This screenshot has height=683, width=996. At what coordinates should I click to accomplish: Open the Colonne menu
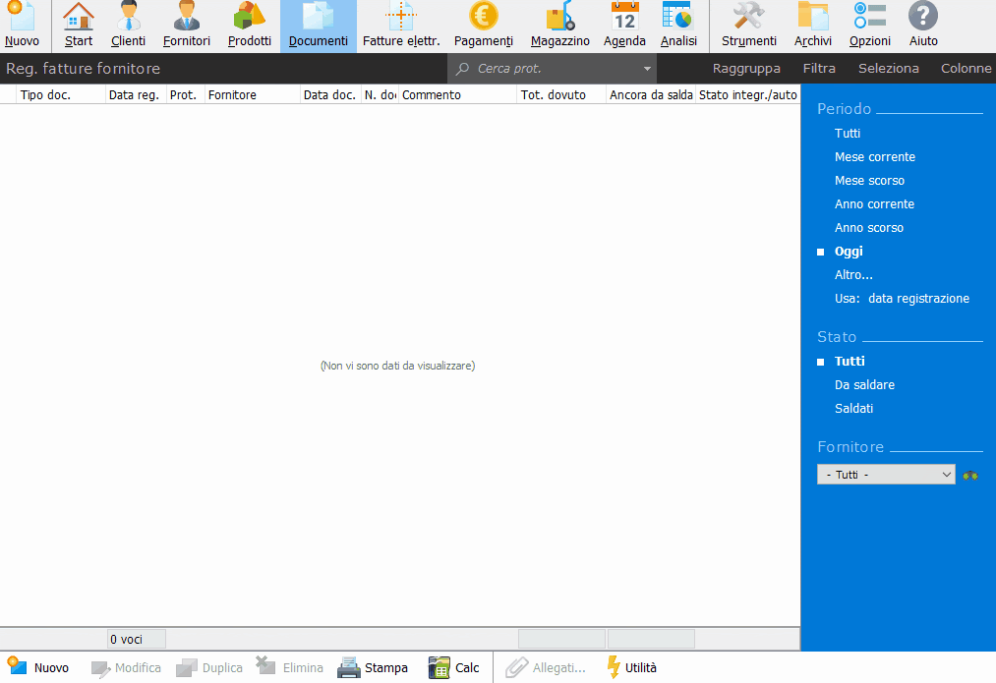[x=966, y=69]
